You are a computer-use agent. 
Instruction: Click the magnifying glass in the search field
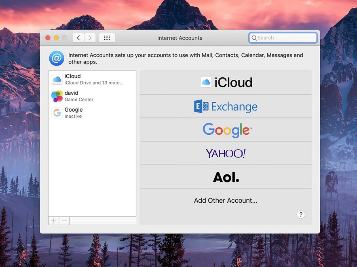254,38
